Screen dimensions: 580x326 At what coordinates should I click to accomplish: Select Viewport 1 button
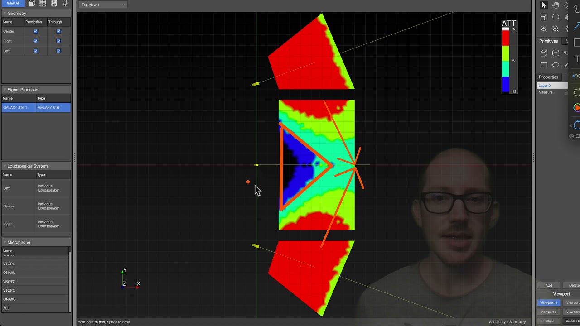click(x=549, y=302)
